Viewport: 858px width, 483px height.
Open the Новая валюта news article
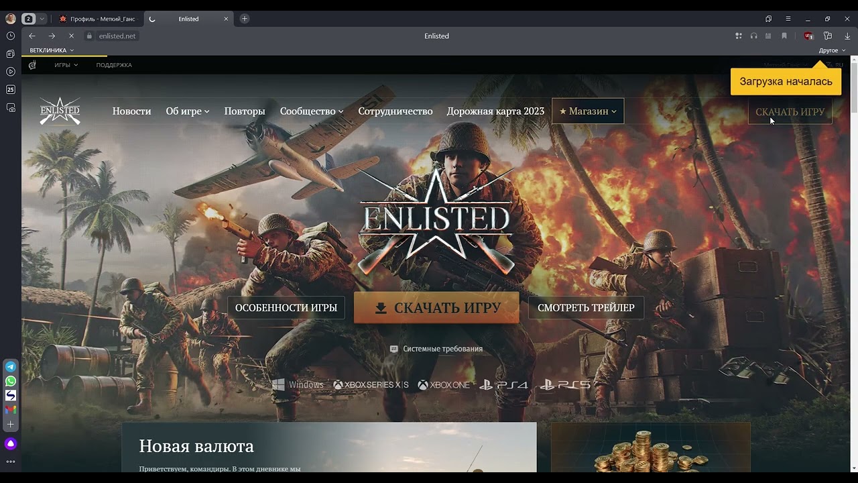point(329,447)
